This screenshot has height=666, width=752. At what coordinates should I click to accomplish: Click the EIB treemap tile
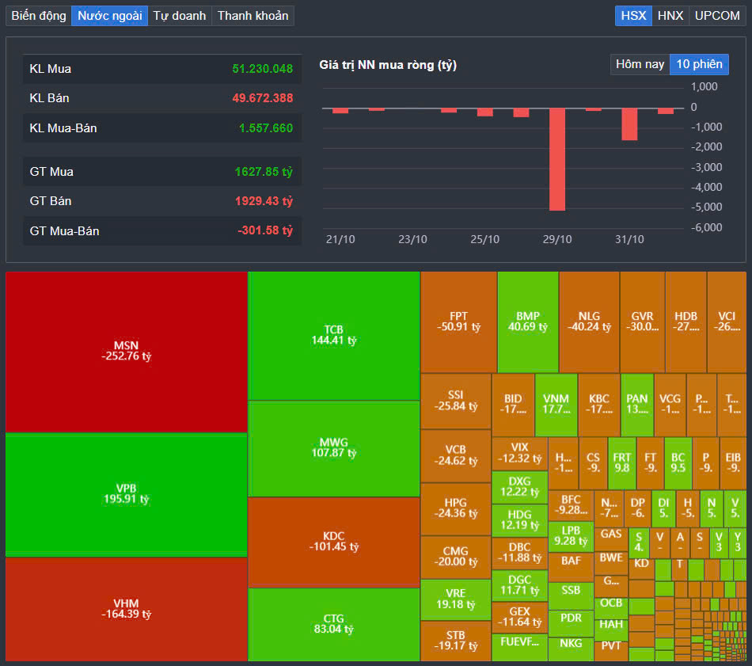(733, 463)
